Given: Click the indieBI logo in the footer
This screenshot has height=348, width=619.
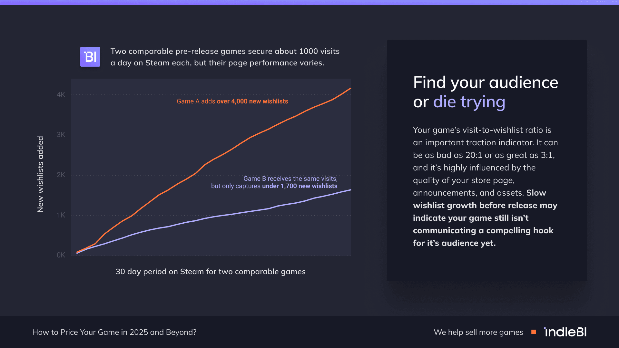Looking at the screenshot, I should pos(565,332).
